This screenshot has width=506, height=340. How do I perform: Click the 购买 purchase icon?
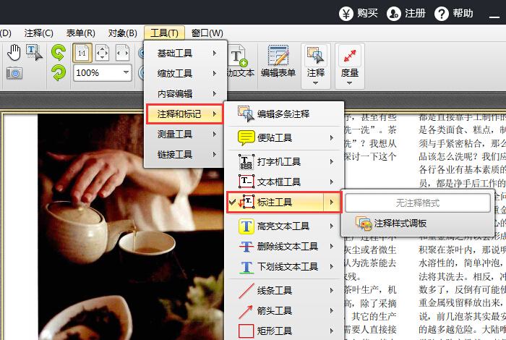pyautogui.click(x=346, y=14)
